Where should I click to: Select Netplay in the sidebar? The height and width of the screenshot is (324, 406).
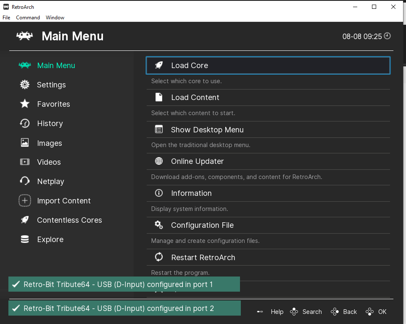pos(50,181)
